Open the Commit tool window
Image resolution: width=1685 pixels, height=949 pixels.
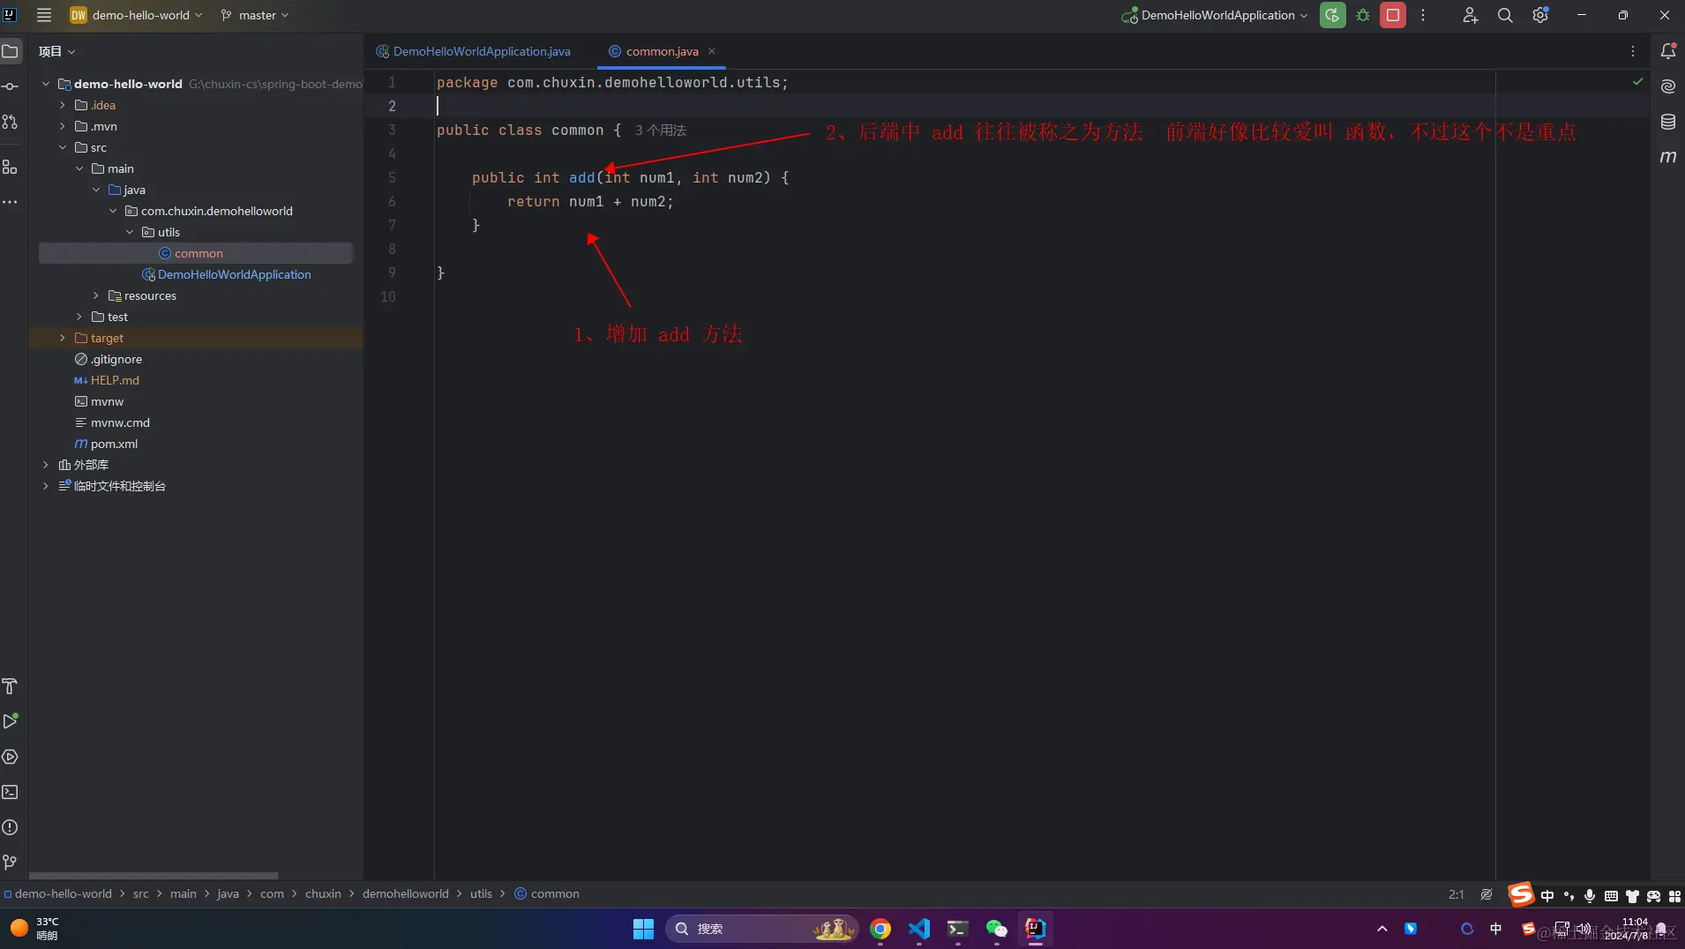tap(11, 86)
